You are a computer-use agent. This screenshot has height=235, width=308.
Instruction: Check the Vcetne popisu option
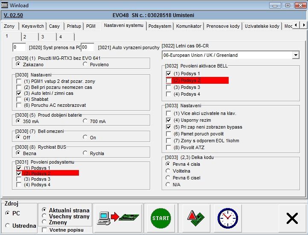[45, 230]
